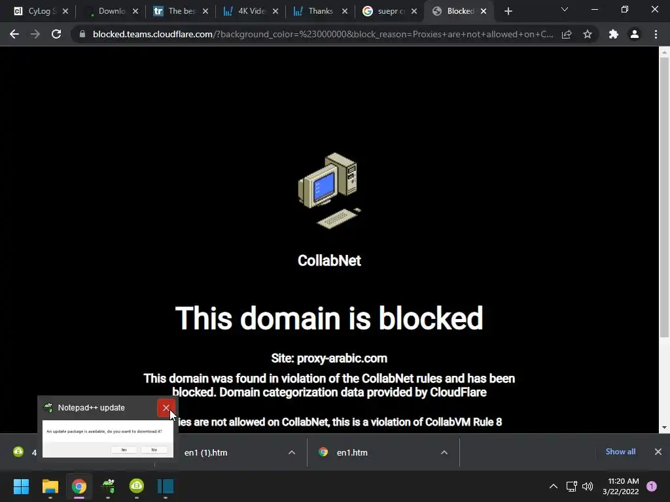The image size is (670, 502).
Task: Close the Google suepr tab
Action: pyautogui.click(x=414, y=11)
